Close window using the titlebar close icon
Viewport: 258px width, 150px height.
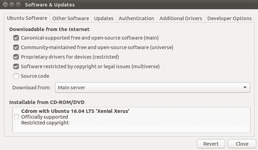pos(5,5)
